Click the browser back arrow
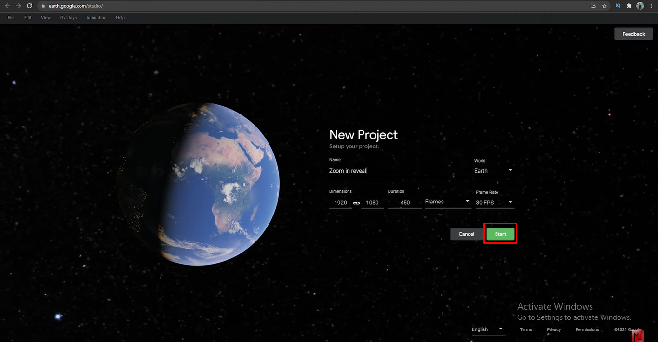 pyautogui.click(x=7, y=6)
